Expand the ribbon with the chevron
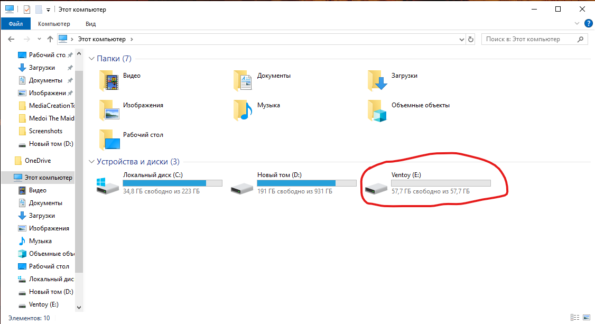Image resolution: width=595 pixels, height=324 pixels. pos(577,24)
